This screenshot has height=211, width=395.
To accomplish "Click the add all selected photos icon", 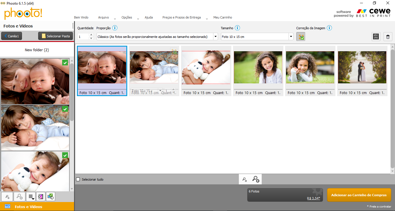I will tap(50, 197).
